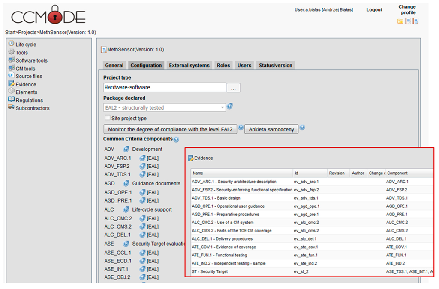Click the browse button for Project type
Screen dimensions: 439x289
click(x=233, y=88)
